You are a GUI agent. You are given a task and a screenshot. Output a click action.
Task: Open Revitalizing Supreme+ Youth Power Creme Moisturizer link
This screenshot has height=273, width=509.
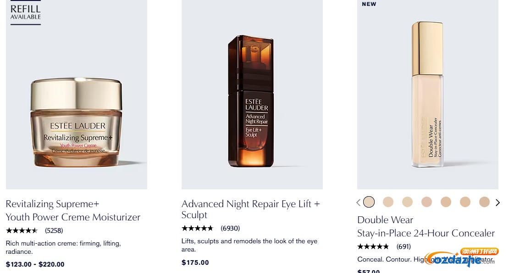point(73,210)
